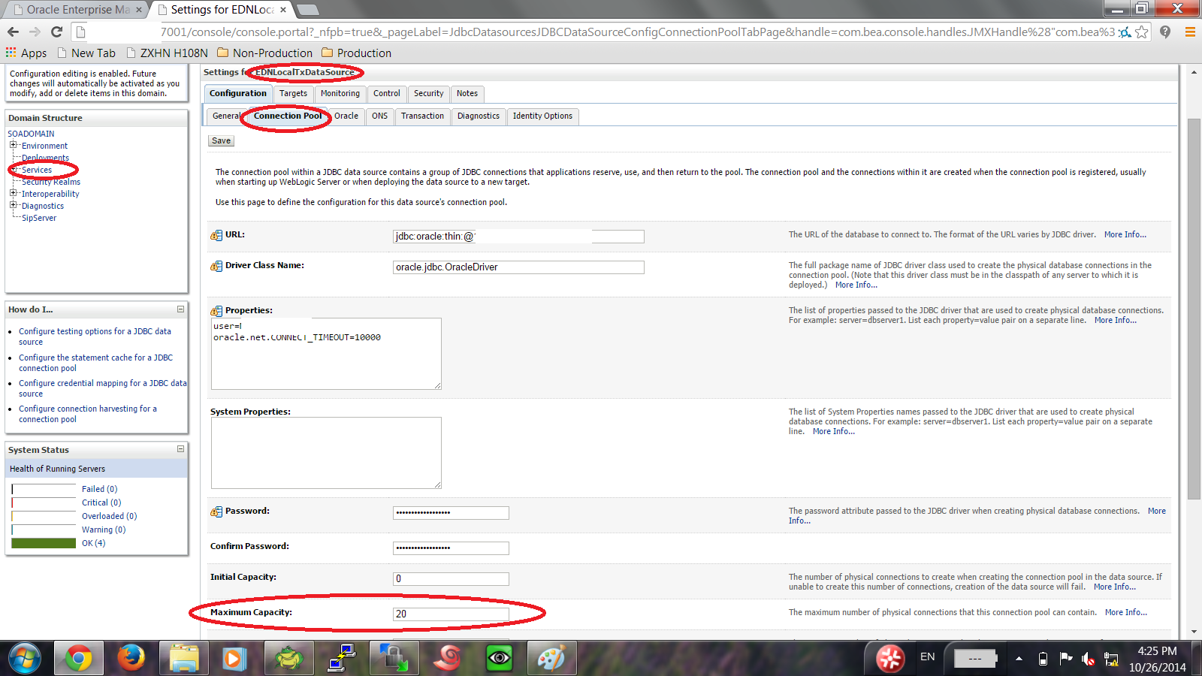Image resolution: width=1202 pixels, height=676 pixels.
Task: Expand the Environment tree node
Action: 13,146
